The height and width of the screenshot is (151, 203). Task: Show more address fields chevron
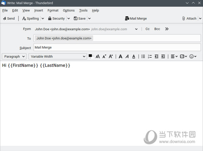click(x=167, y=29)
